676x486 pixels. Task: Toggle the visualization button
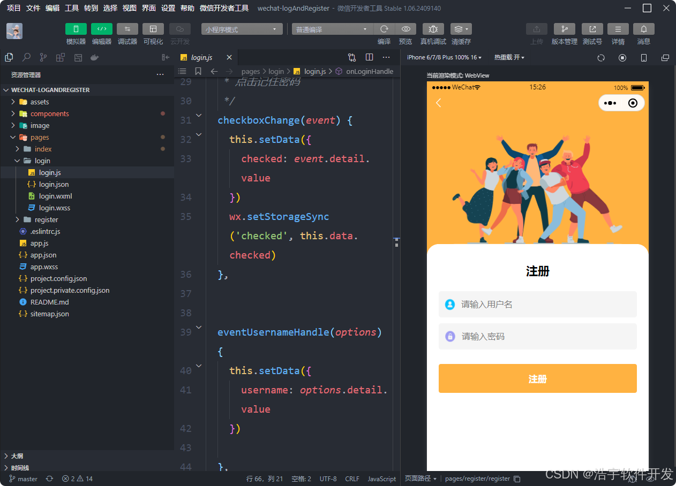153,29
